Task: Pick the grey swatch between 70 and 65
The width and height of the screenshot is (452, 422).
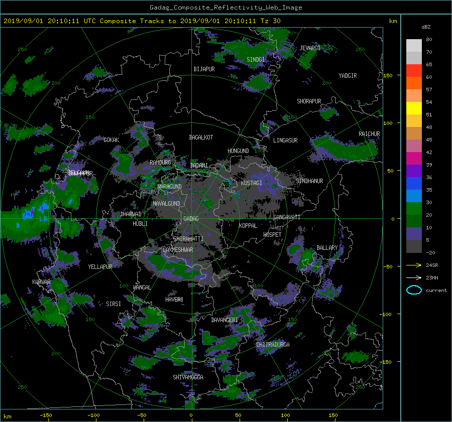Action: pos(414,58)
